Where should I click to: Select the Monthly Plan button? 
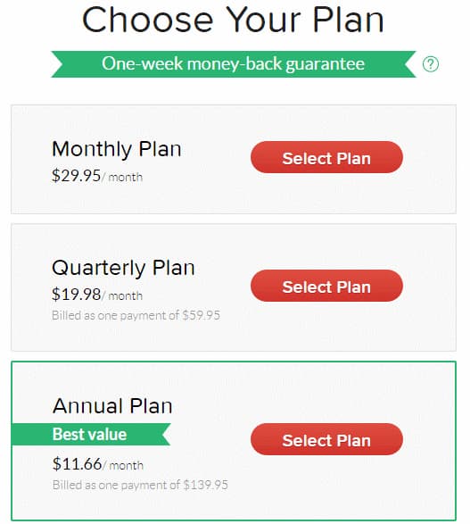[326, 157]
